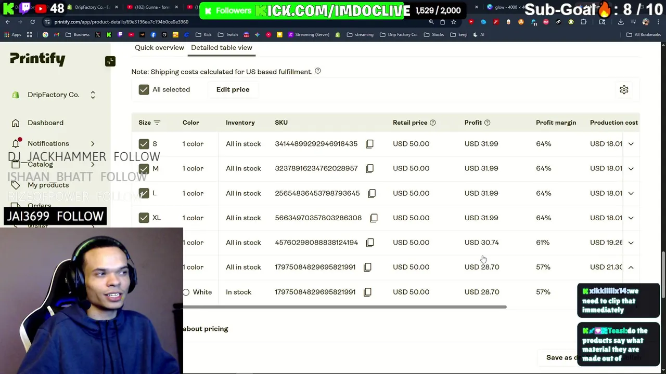Open Stocks bookmark folder

(434, 35)
